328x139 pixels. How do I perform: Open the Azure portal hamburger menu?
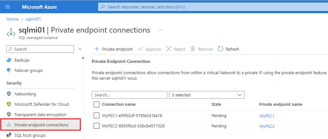[8, 7]
